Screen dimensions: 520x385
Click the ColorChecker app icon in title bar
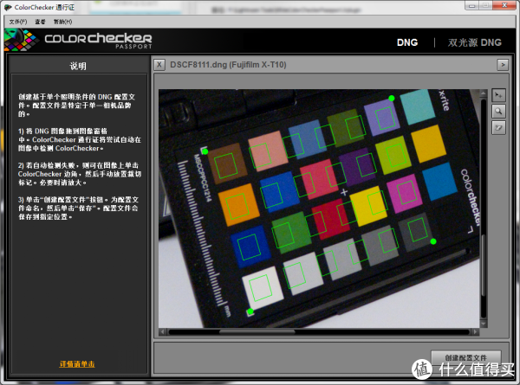click(x=8, y=7)
